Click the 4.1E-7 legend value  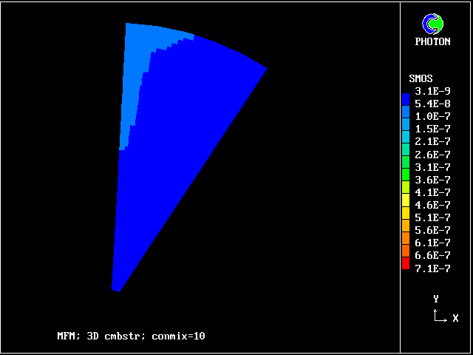[x=432, y=192]
